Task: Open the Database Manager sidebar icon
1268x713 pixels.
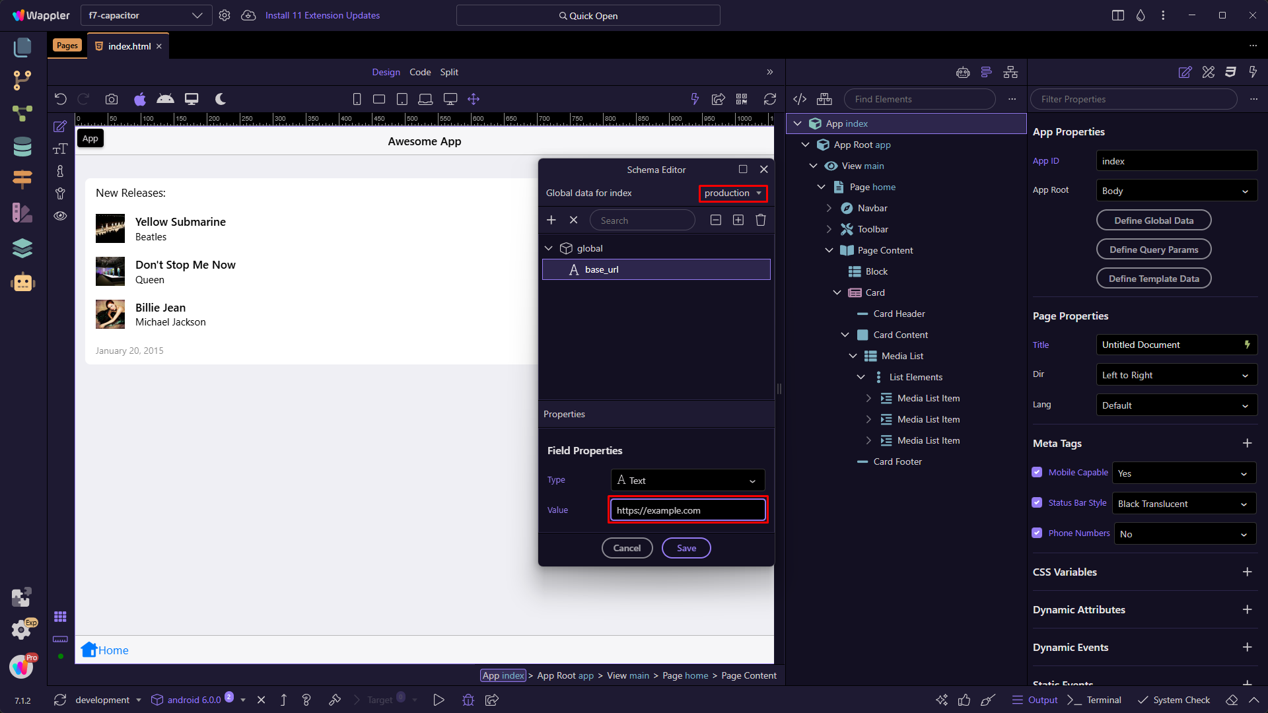Action: pos(22,147)
